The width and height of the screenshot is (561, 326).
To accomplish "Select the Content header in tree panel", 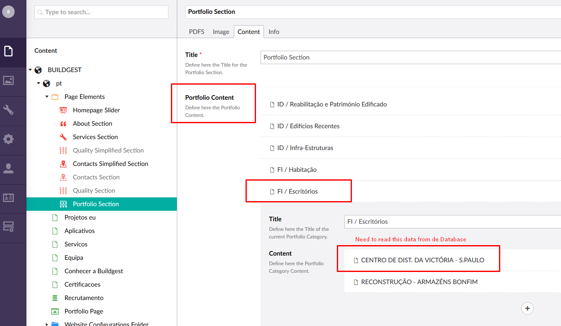I will click(46, 51).
